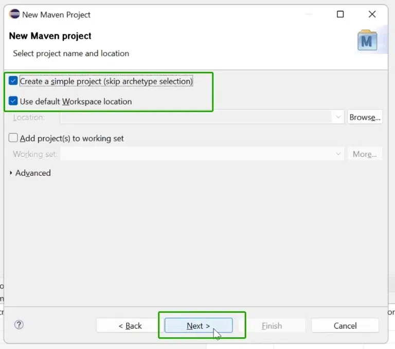Open the Location dropdown arrow
The image size is (395, 349).
coord(338,117)
